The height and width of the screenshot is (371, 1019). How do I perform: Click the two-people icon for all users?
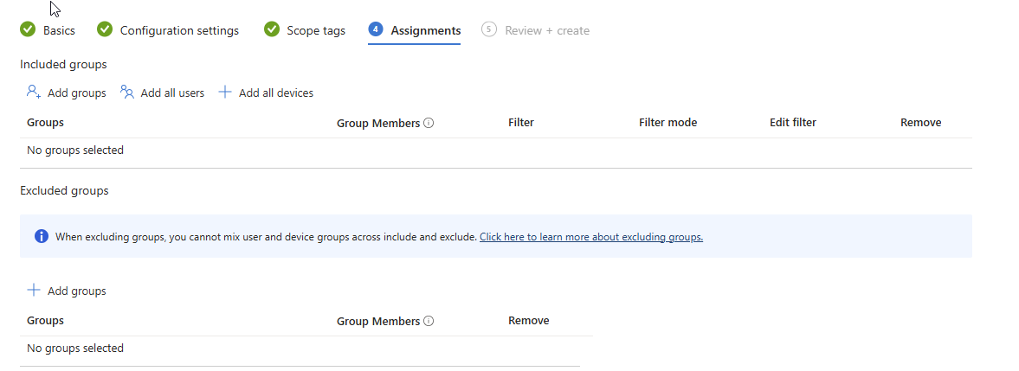point(127,92)
